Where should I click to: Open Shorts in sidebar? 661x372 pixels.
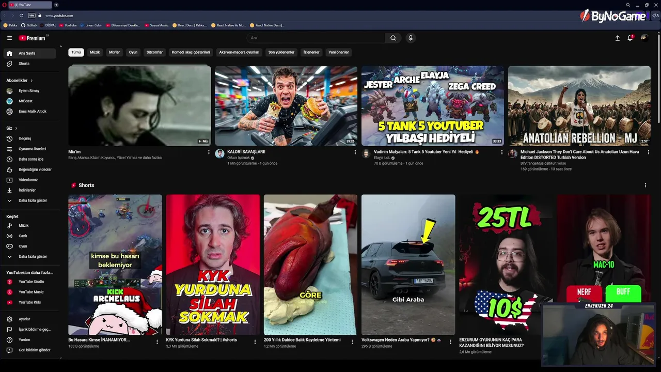tap(29, 64)
